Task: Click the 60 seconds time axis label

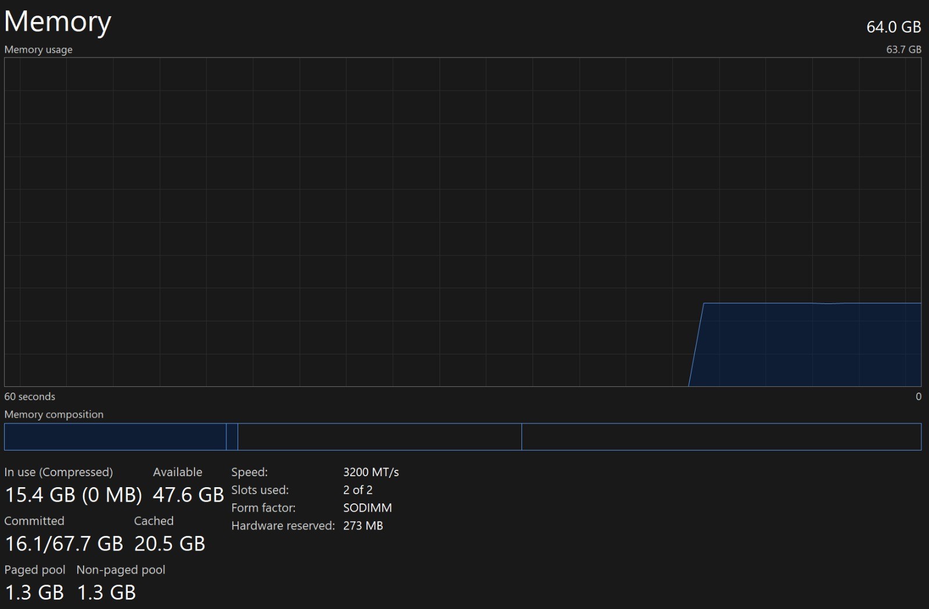Action: pyautogui.click(x=30, y=397)
